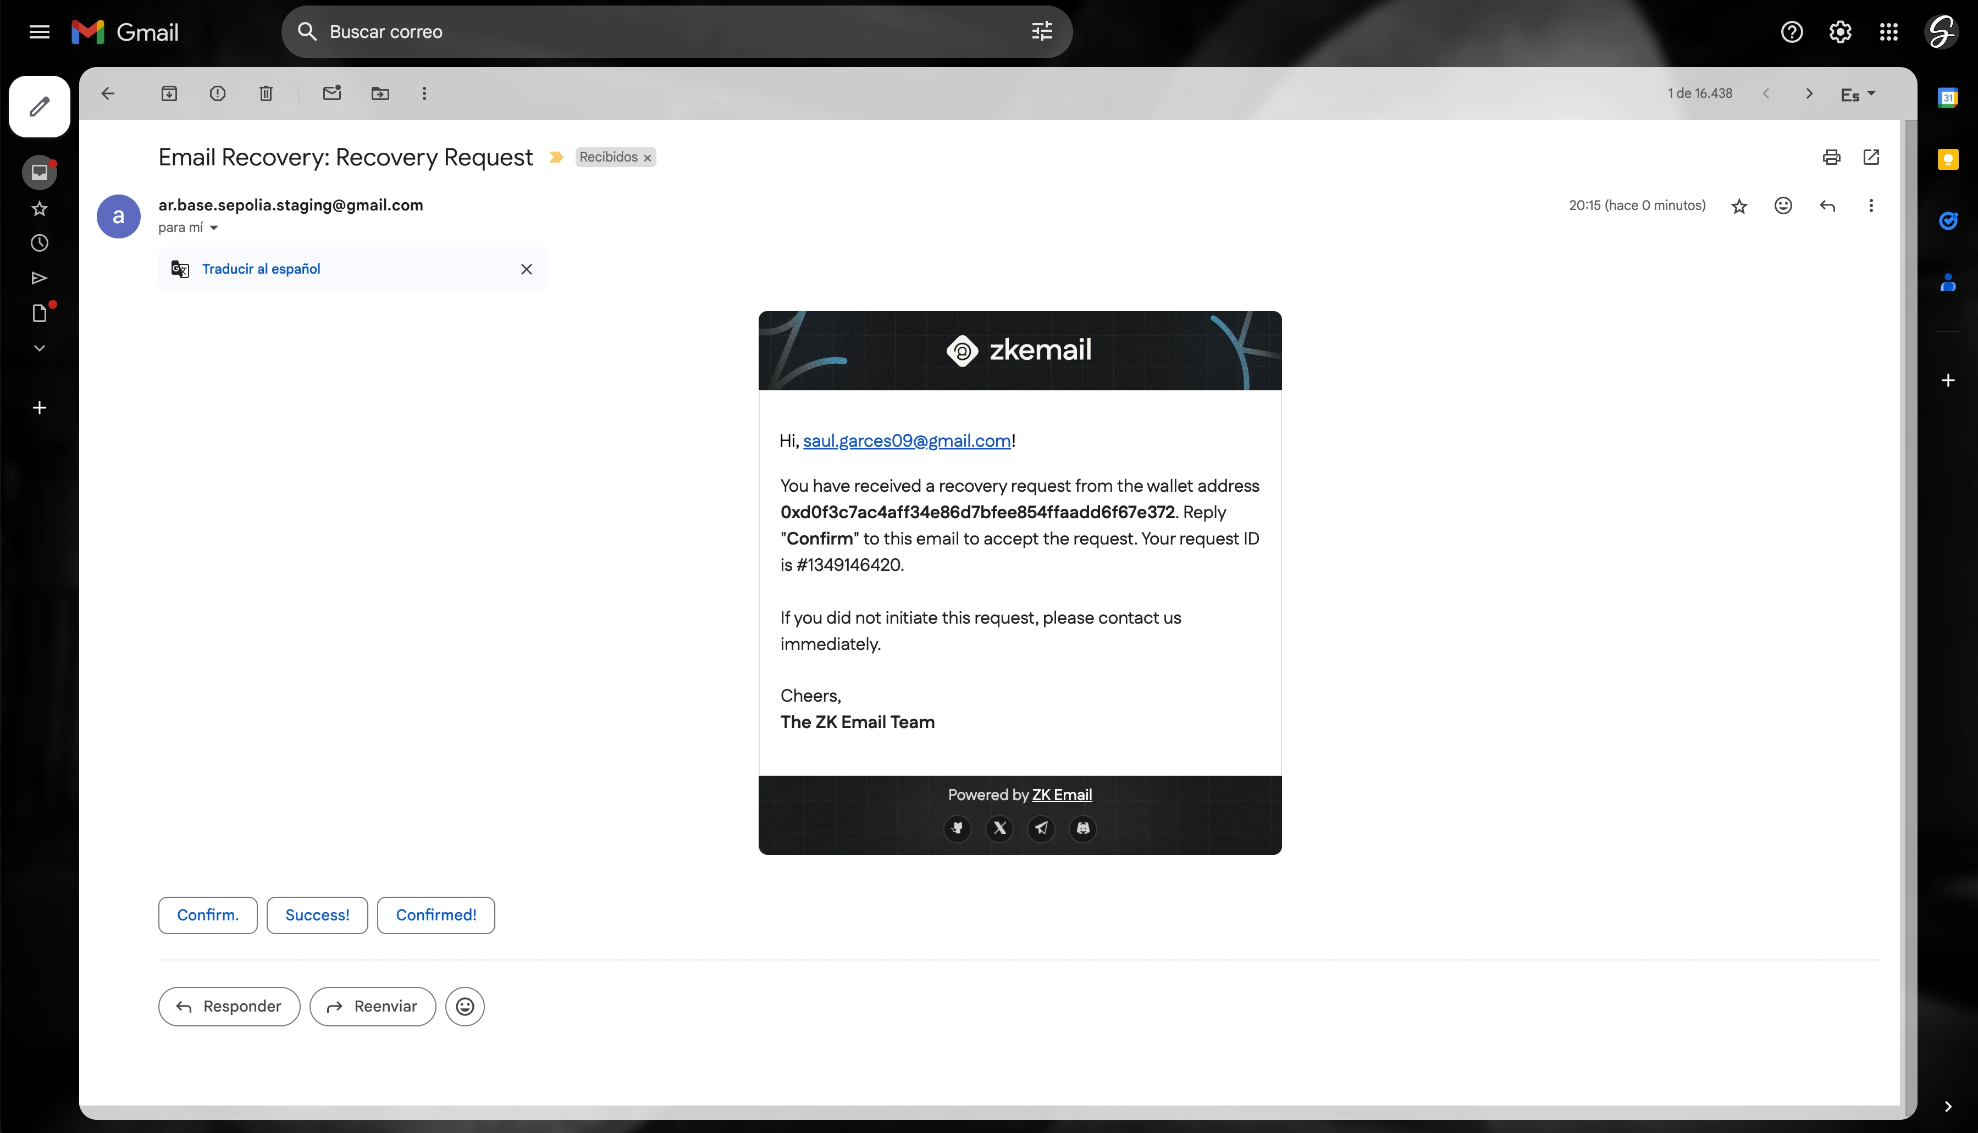Image resolution: width=1978 pixels, height=1133 pixels.
Task: Click the search magnifier icon
Action: [x=307, y=32]
